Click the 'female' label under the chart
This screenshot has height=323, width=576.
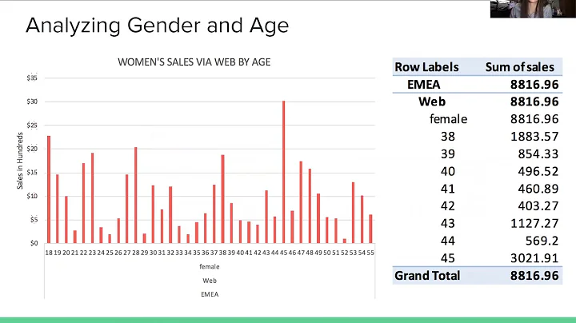(x=210, y=266)
